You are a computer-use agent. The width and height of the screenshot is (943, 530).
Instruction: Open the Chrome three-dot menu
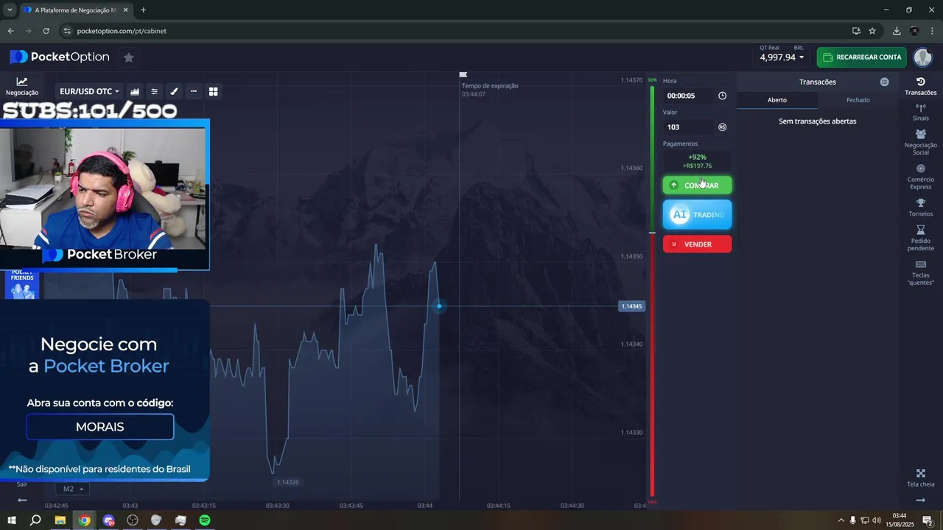(932, 31)
